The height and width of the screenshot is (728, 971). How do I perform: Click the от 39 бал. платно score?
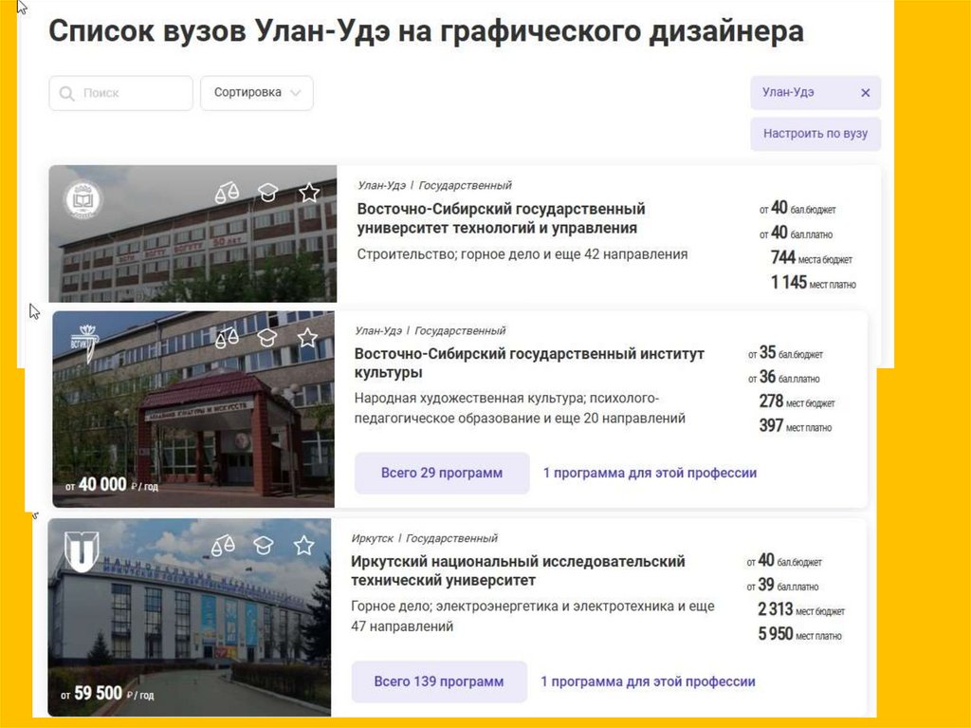click(782, 586)
